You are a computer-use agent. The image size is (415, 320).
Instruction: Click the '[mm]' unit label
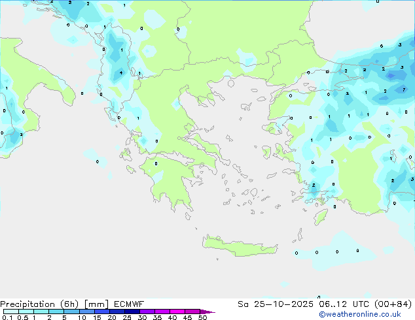point(96,304)
